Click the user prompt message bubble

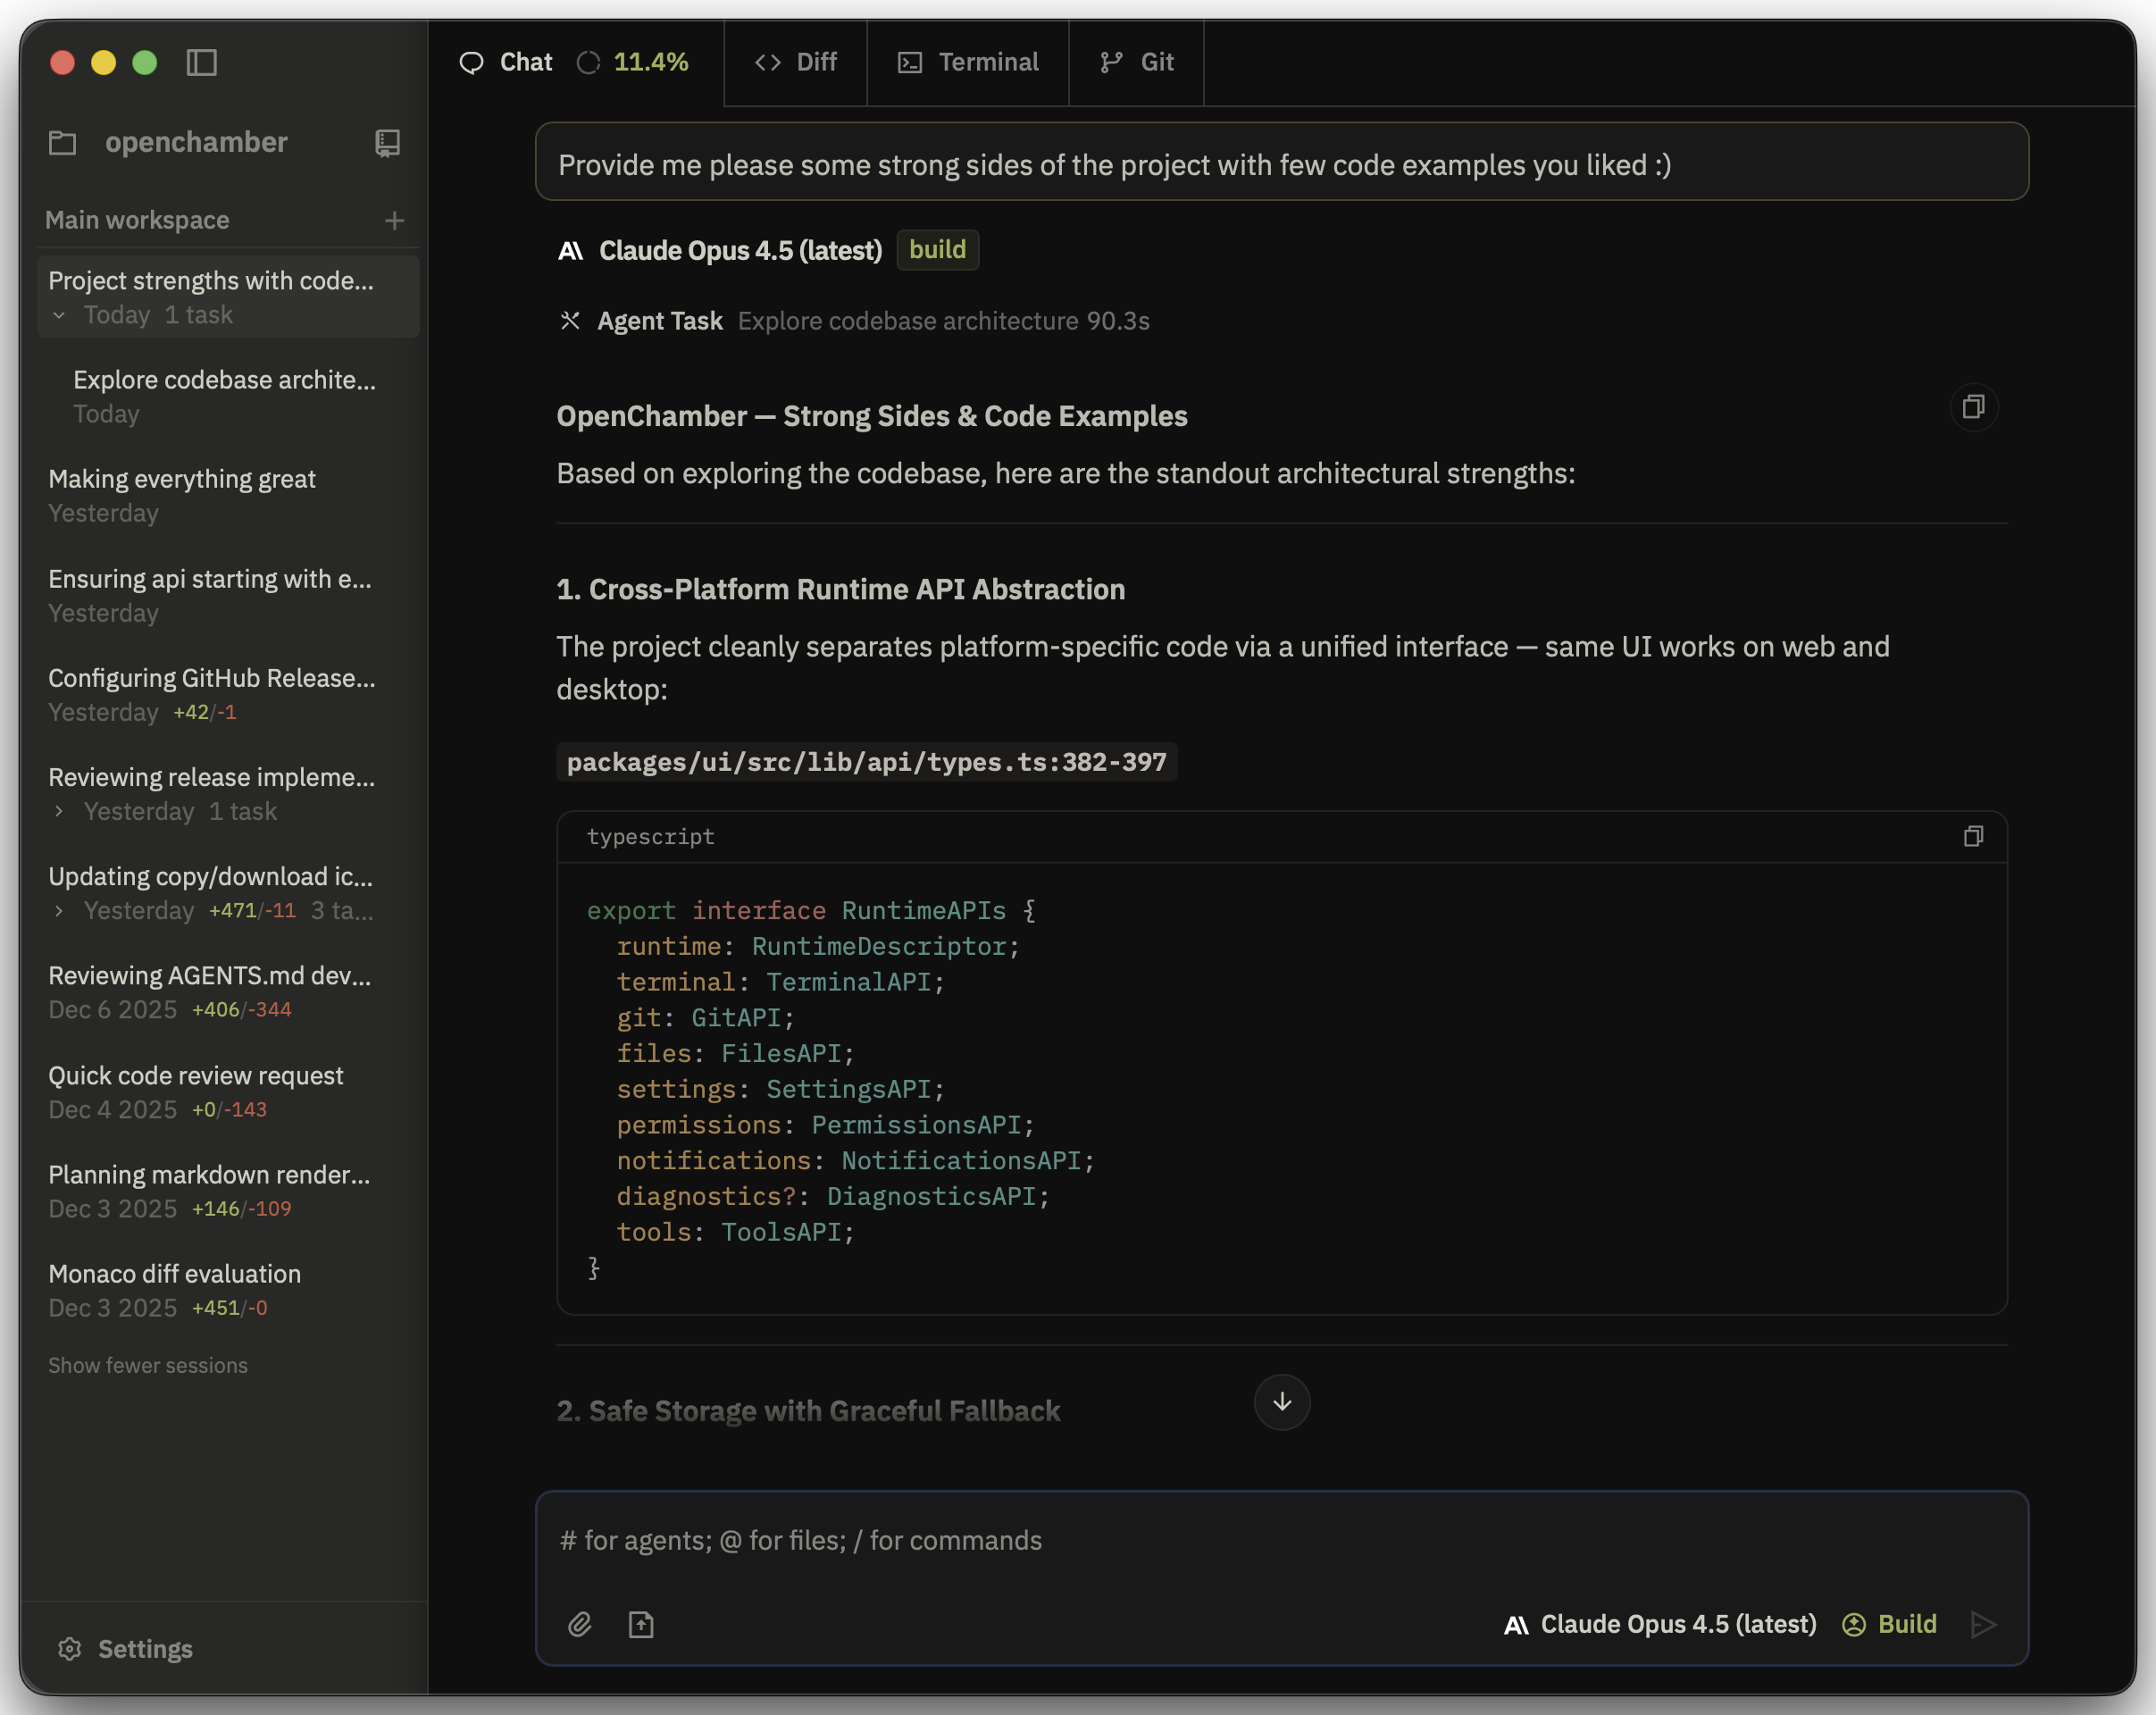[1281, 162]
